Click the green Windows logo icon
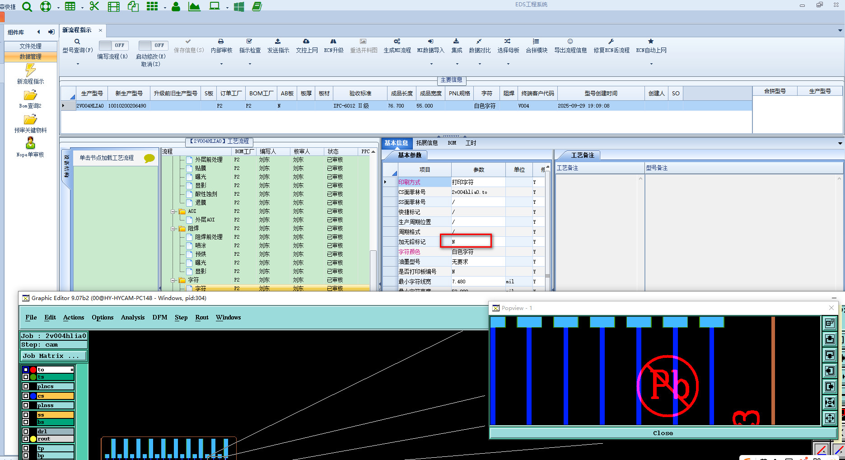The height and width of the screenshot is (460, 845). tap(239, 7)
